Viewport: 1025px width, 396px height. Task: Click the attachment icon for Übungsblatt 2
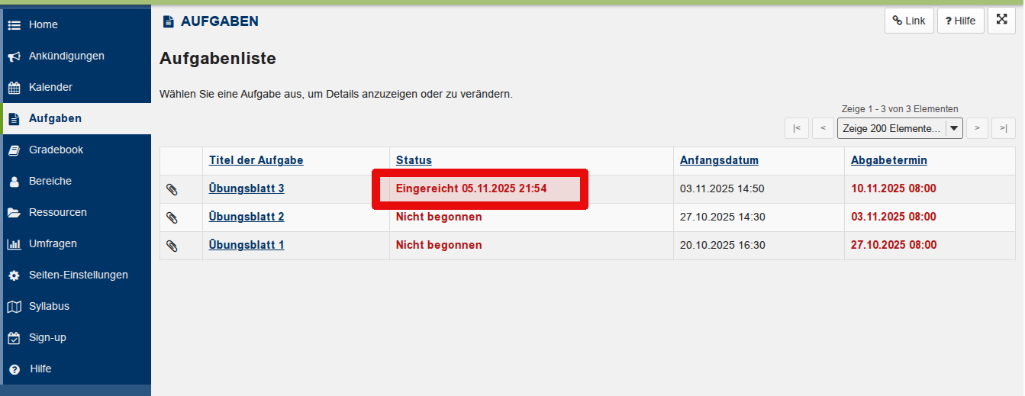[172, 217]
